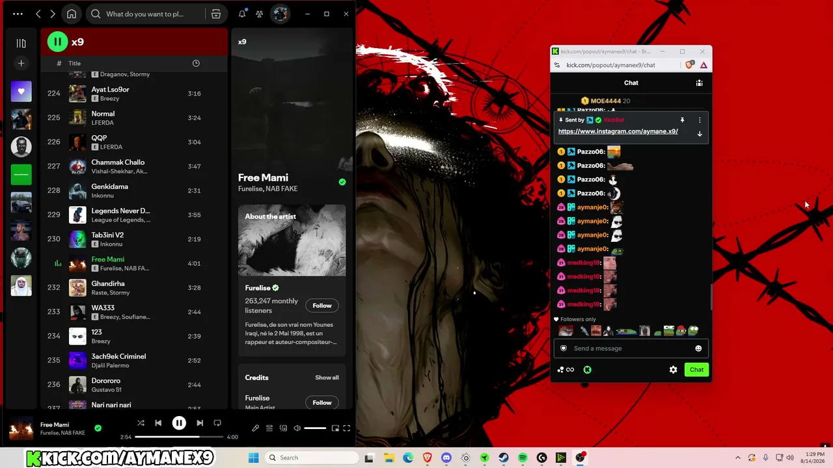
Task: Open pinned message three-dots options
Action: tap(700, 120)
